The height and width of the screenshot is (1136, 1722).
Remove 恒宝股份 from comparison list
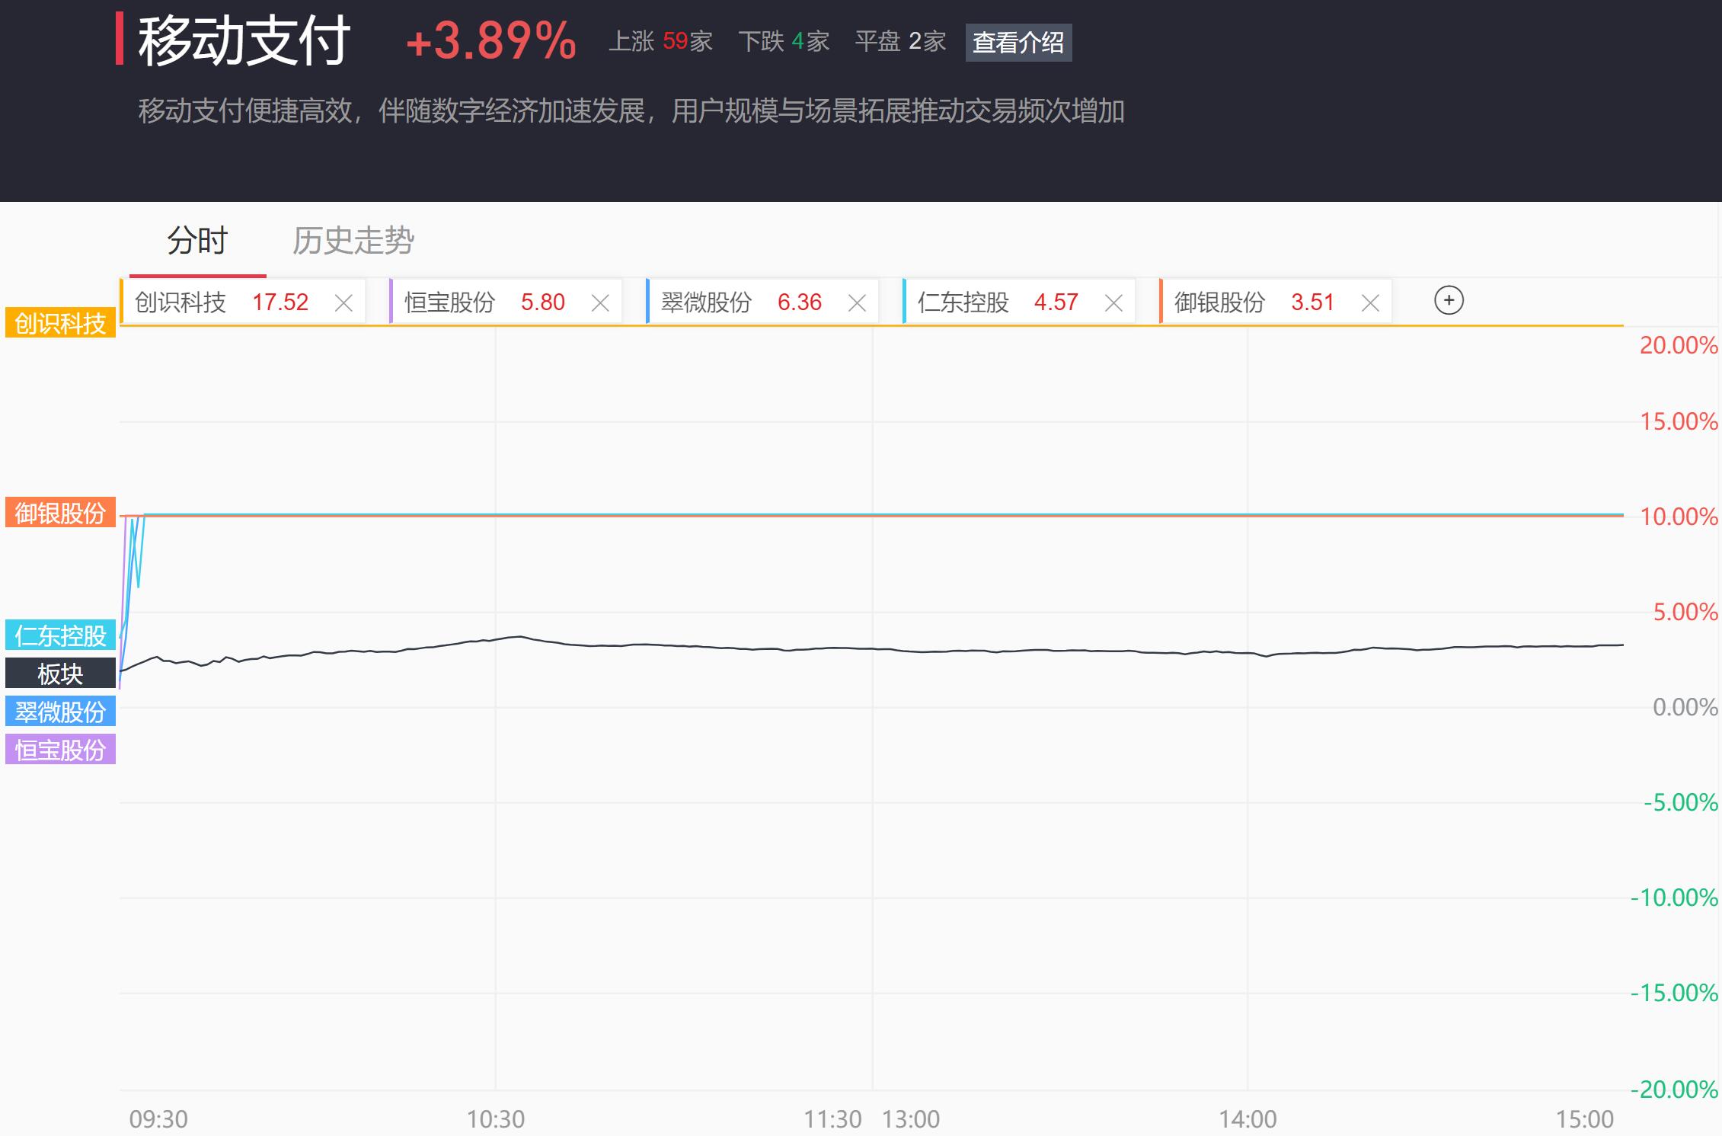[x=600, y=303]
